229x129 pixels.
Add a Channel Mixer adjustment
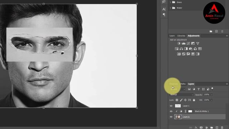click(x=195, y=49)
